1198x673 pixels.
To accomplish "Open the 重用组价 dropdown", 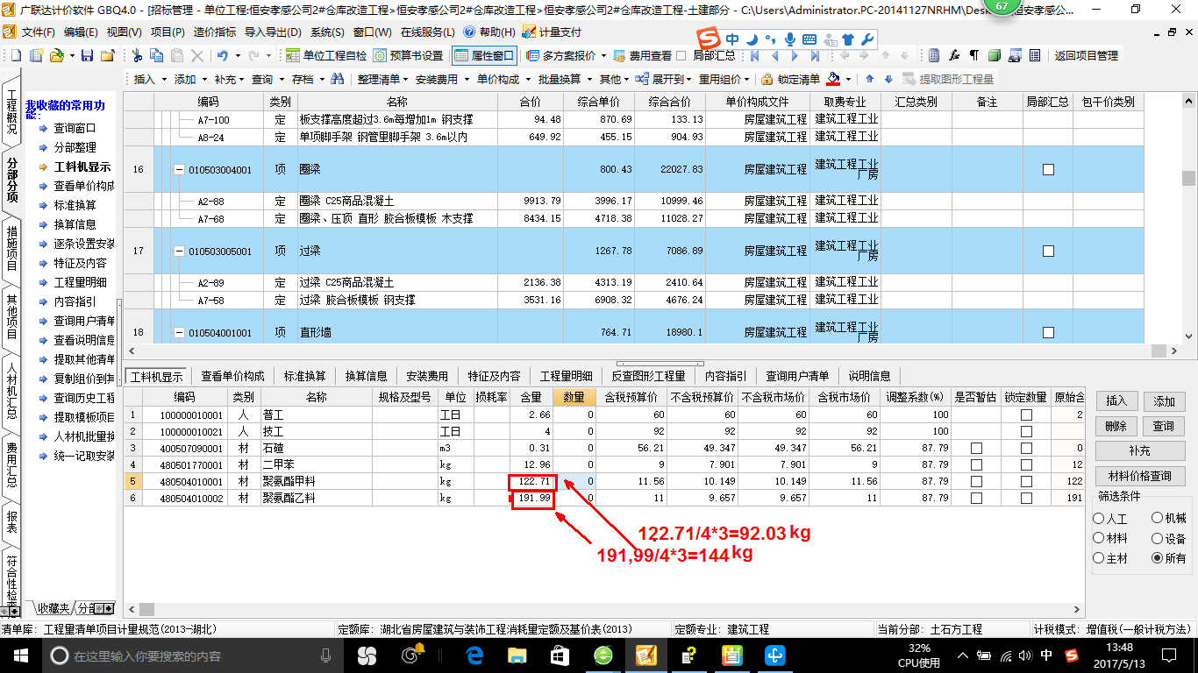I will coord(724,79).
